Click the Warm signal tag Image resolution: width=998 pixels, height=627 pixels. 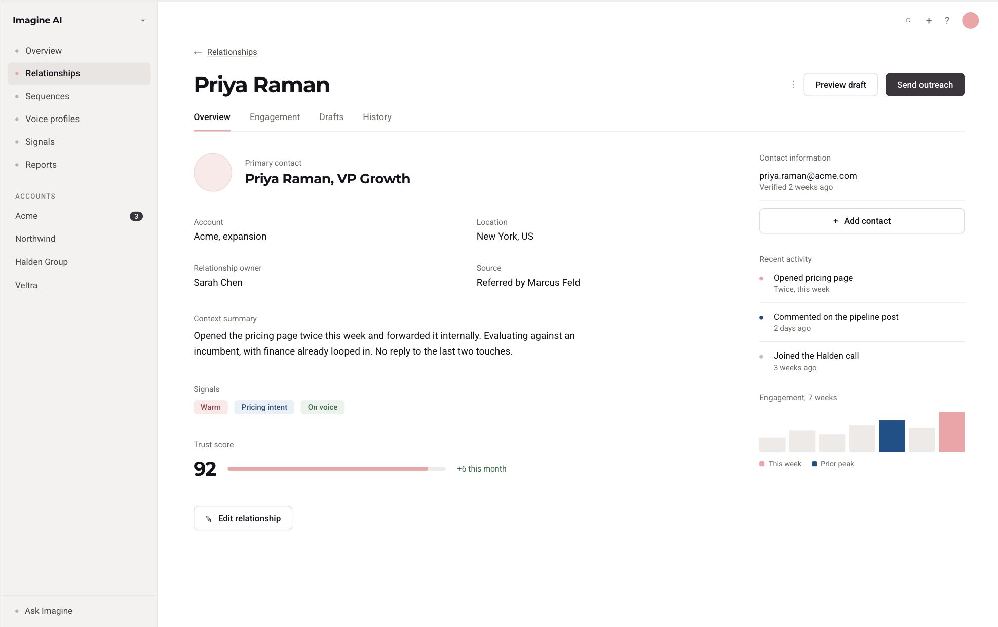click(211, 407)
